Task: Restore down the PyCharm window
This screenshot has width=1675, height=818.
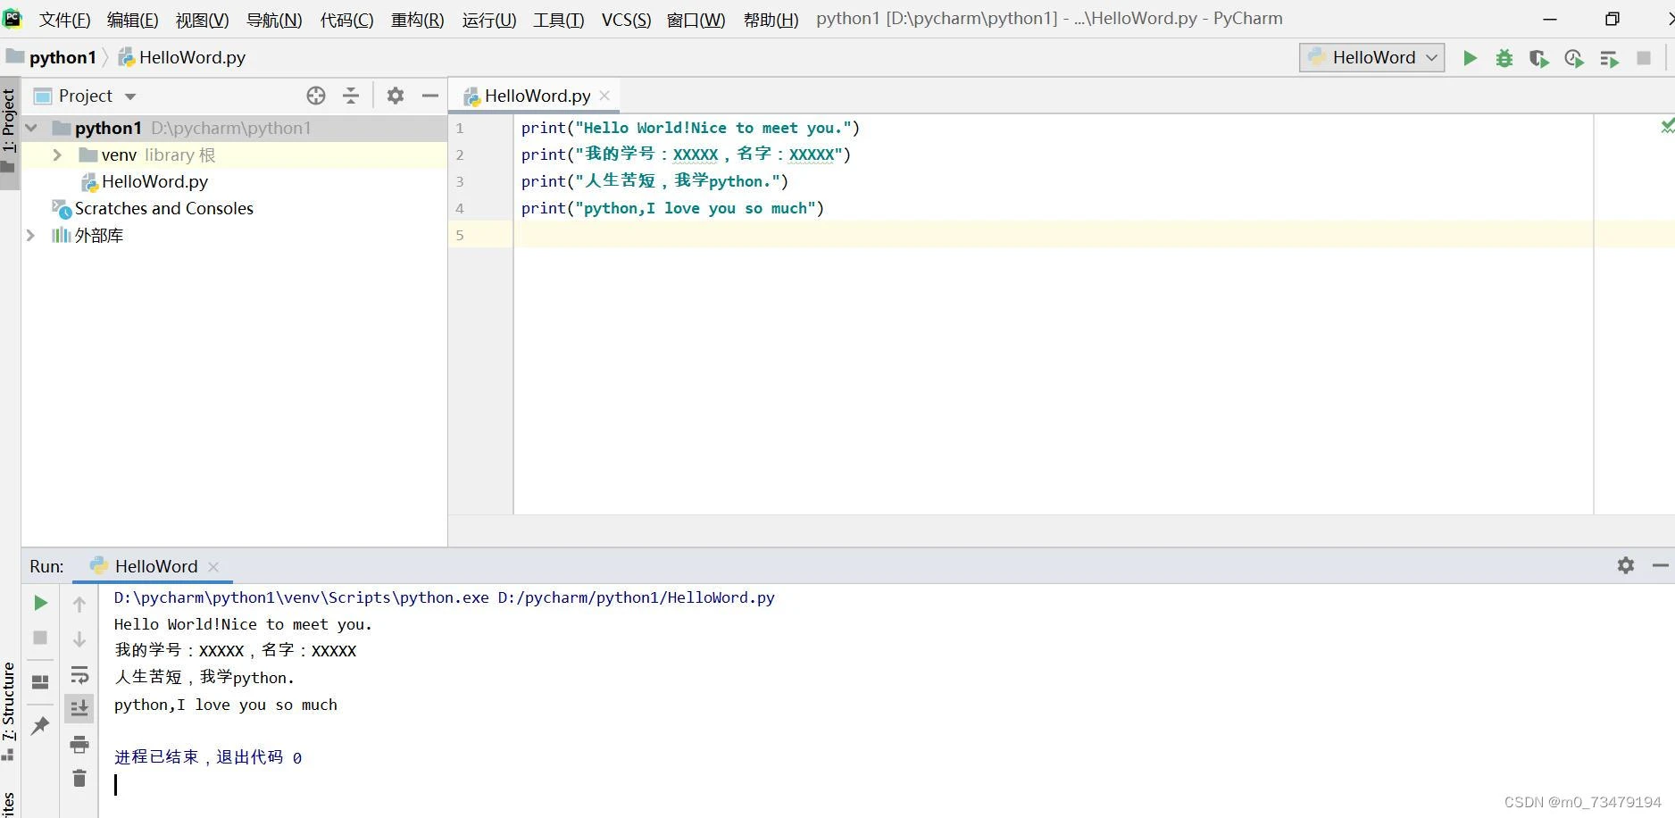Action: pyautogui.click(x=1612, y=19)
